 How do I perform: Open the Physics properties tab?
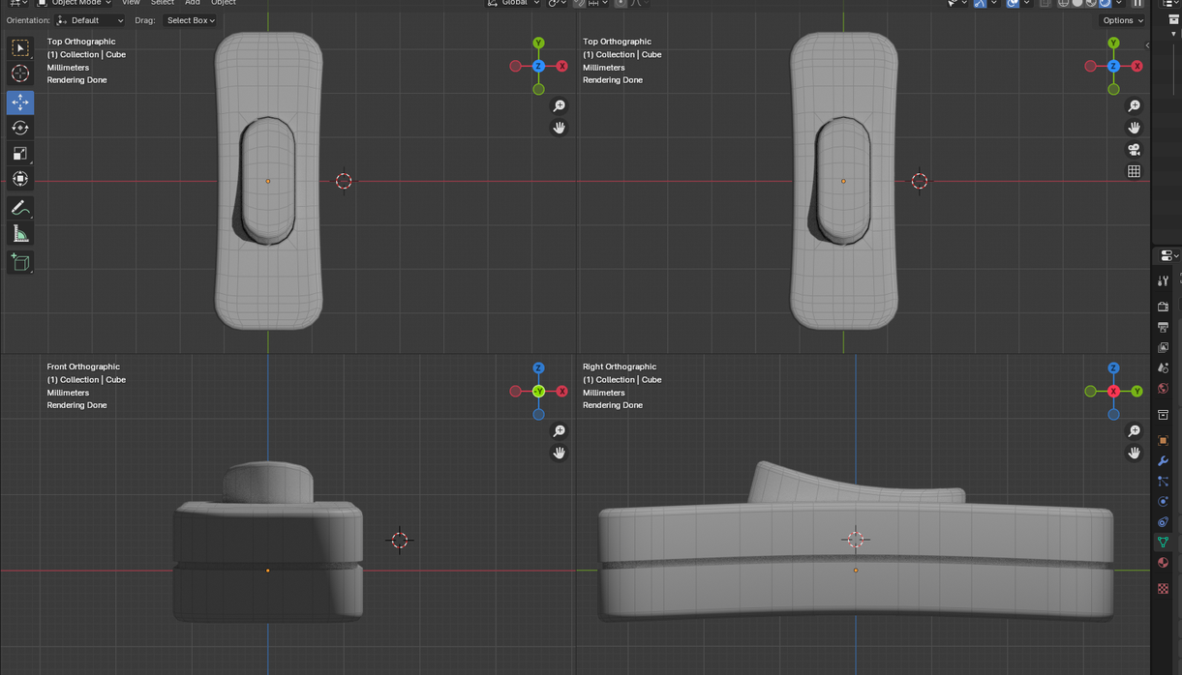pos(1163,502)
